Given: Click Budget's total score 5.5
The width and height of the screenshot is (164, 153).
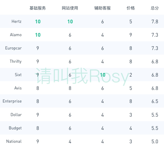Looking at the screenshot, I should [155, 128].
